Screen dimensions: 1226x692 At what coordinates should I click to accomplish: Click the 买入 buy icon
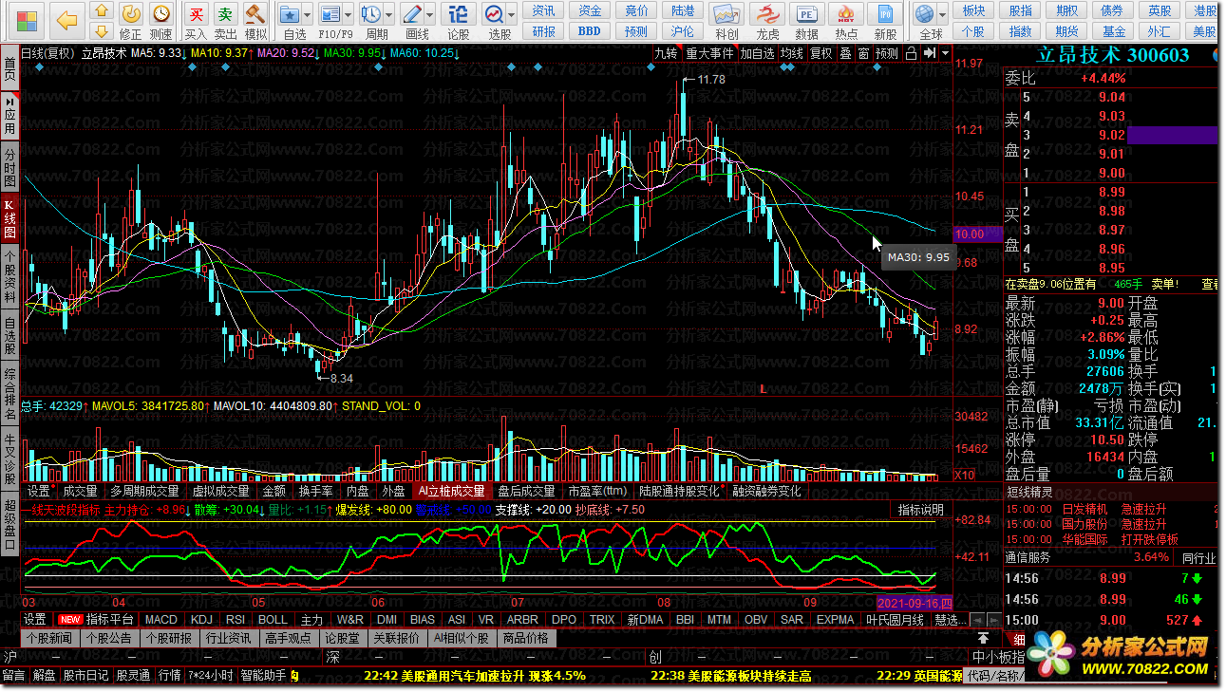tap(196, 21)
